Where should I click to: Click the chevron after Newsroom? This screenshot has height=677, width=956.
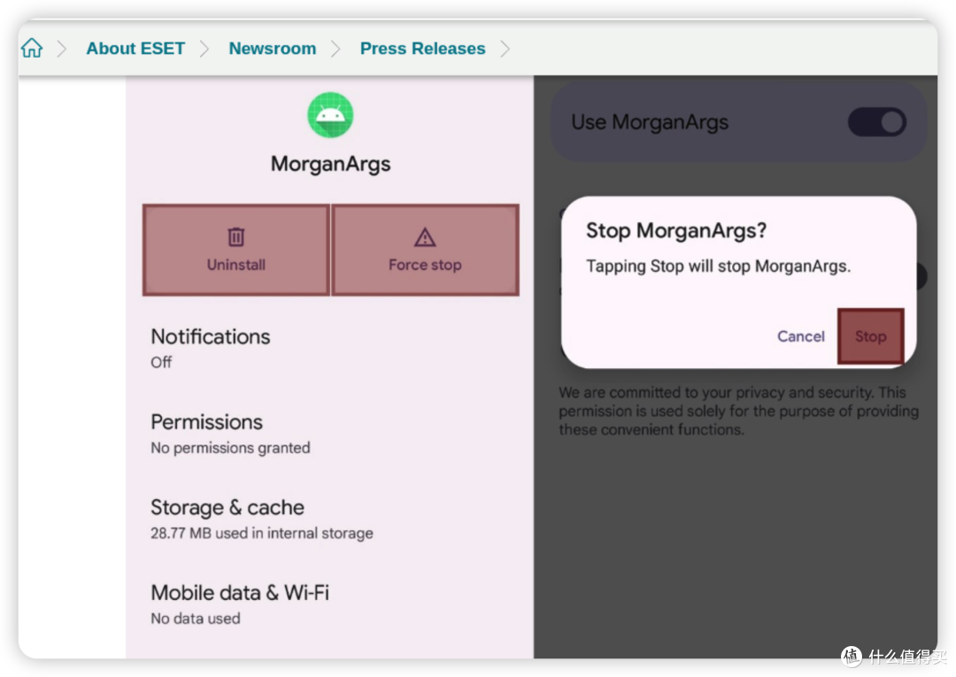click(x=335, y=49)
